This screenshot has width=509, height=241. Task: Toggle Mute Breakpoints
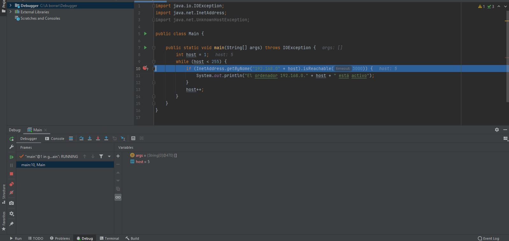click(11, 192)
